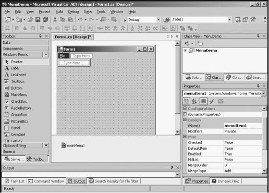Expand the (DynamicProperties) row

(x=185, y=114)
